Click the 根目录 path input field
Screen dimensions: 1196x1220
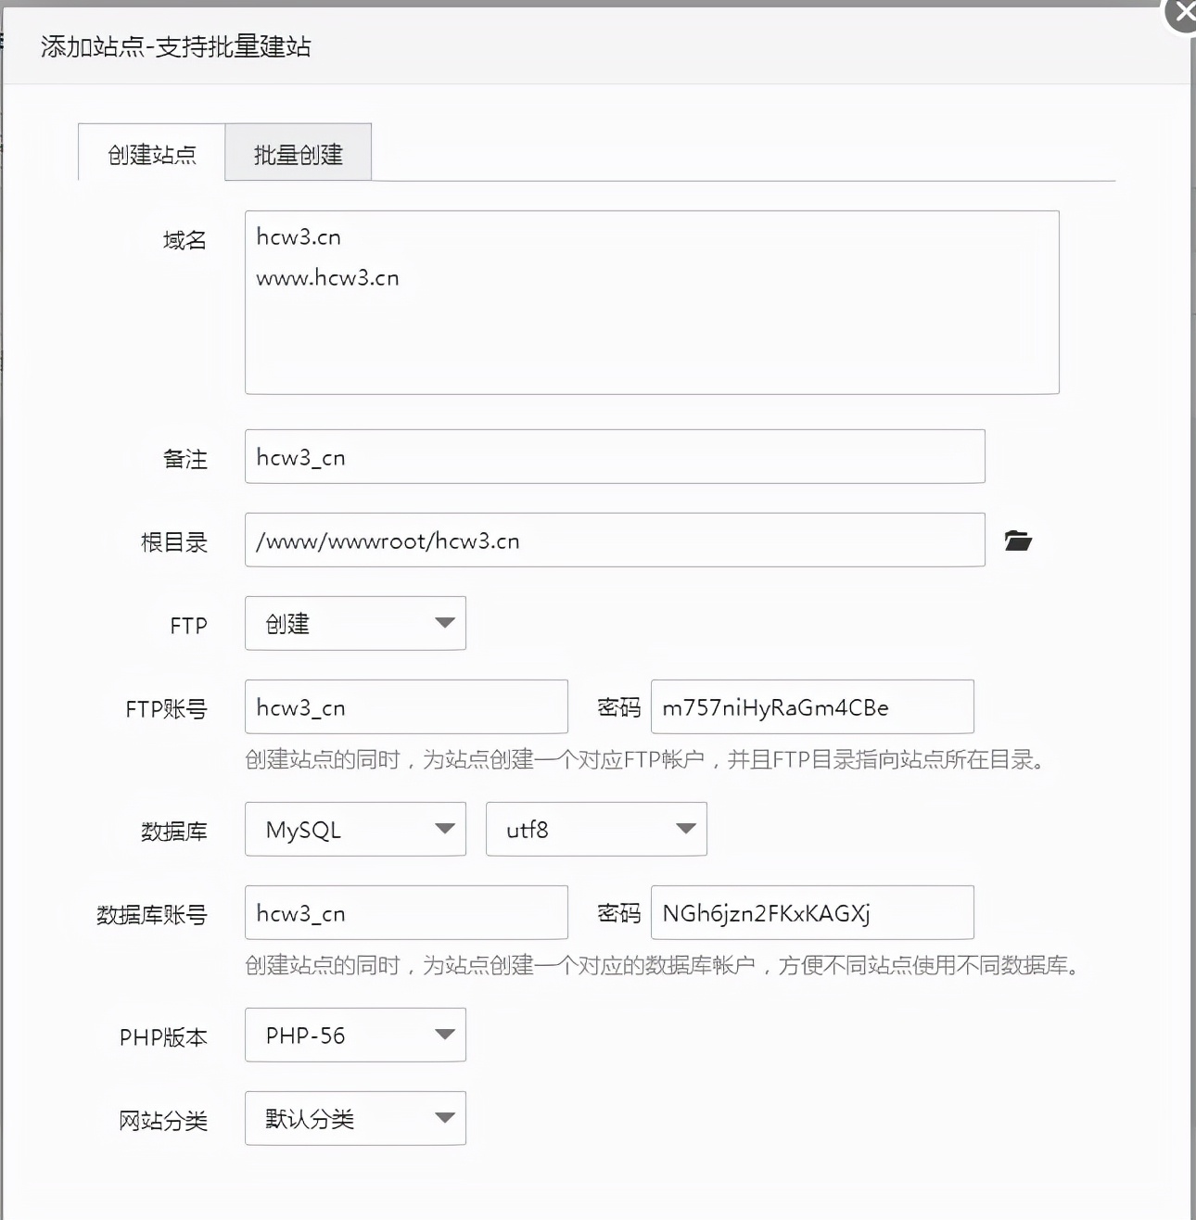click(615, 540)
